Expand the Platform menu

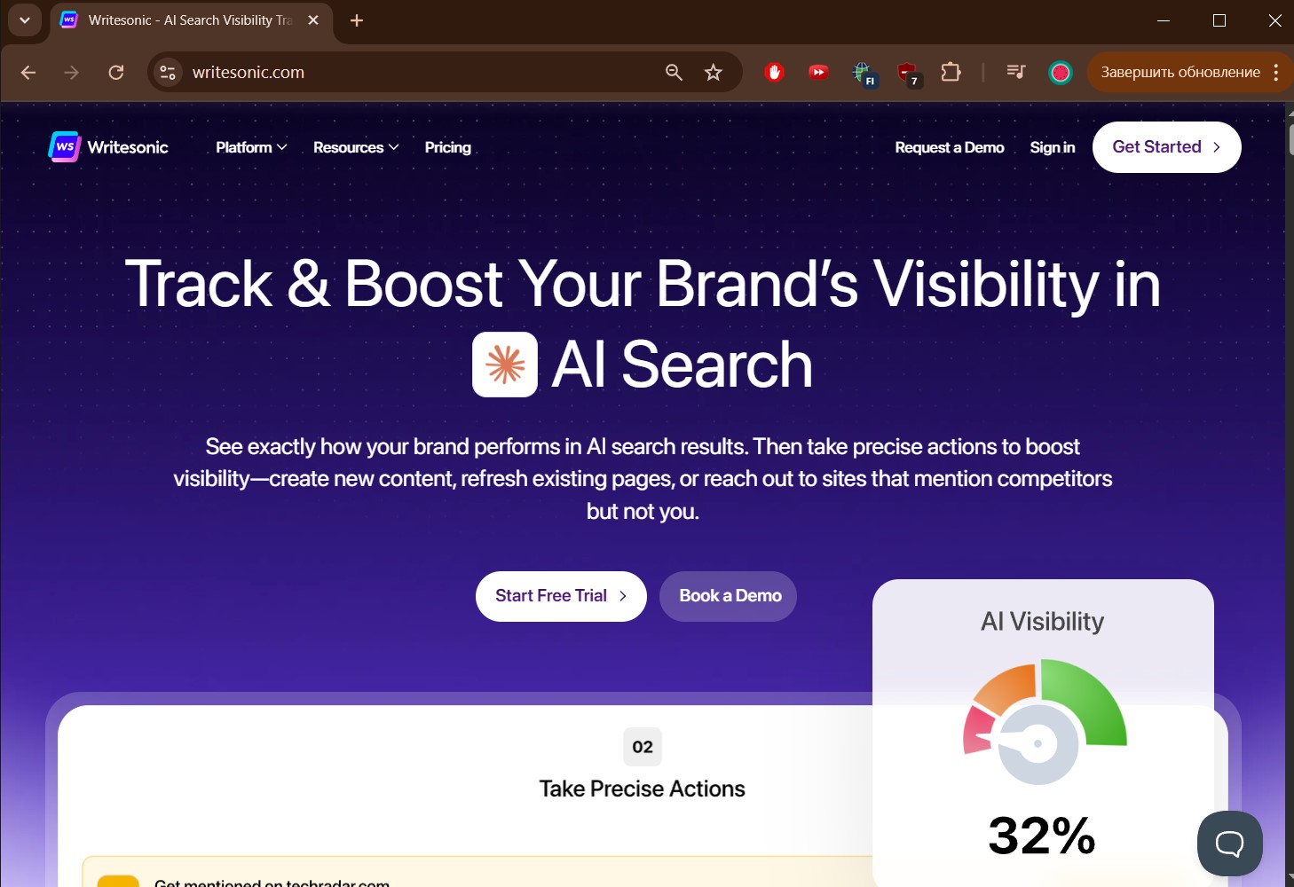(x=251, y=147)
